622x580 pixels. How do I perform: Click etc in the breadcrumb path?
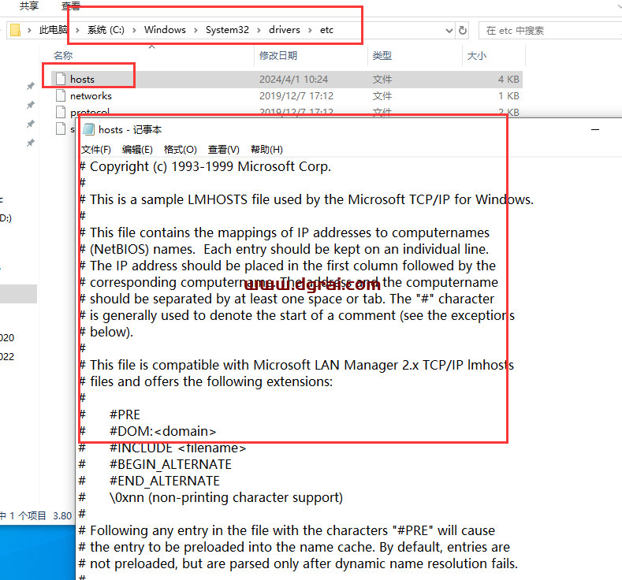pos(327,30)
